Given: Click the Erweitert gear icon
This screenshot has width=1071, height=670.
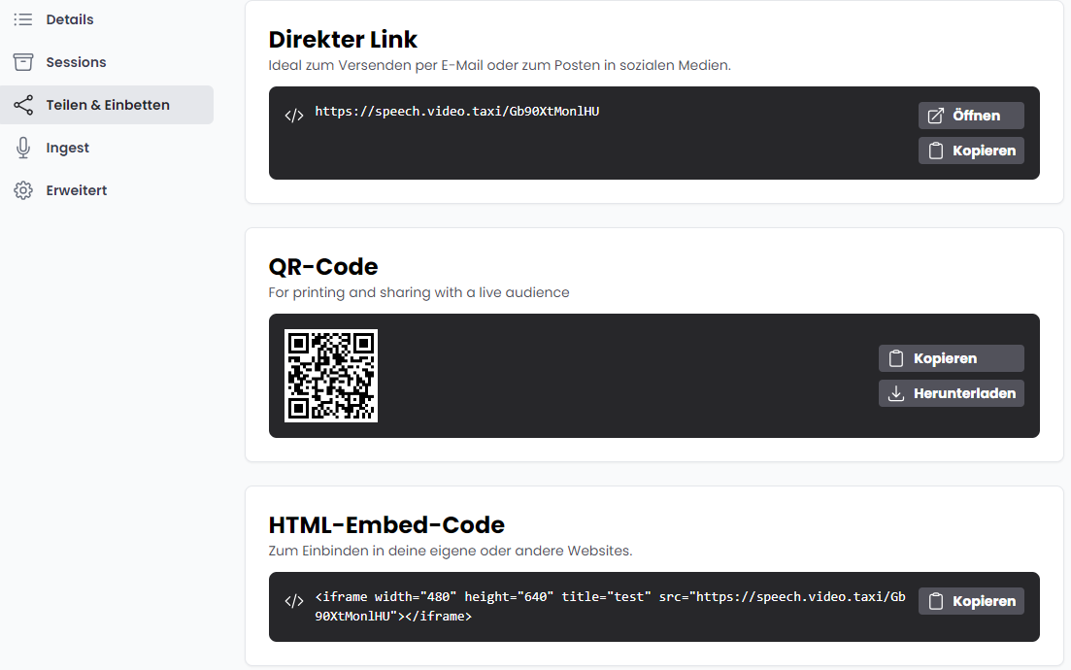Looking at the screenshot, I should (x=23, y=190).
